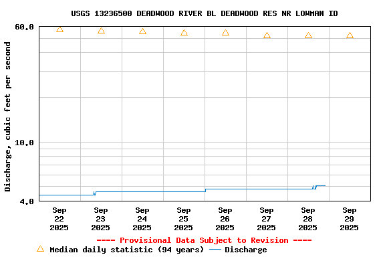Click the Sep 26 2025 date label

(225, 219)
